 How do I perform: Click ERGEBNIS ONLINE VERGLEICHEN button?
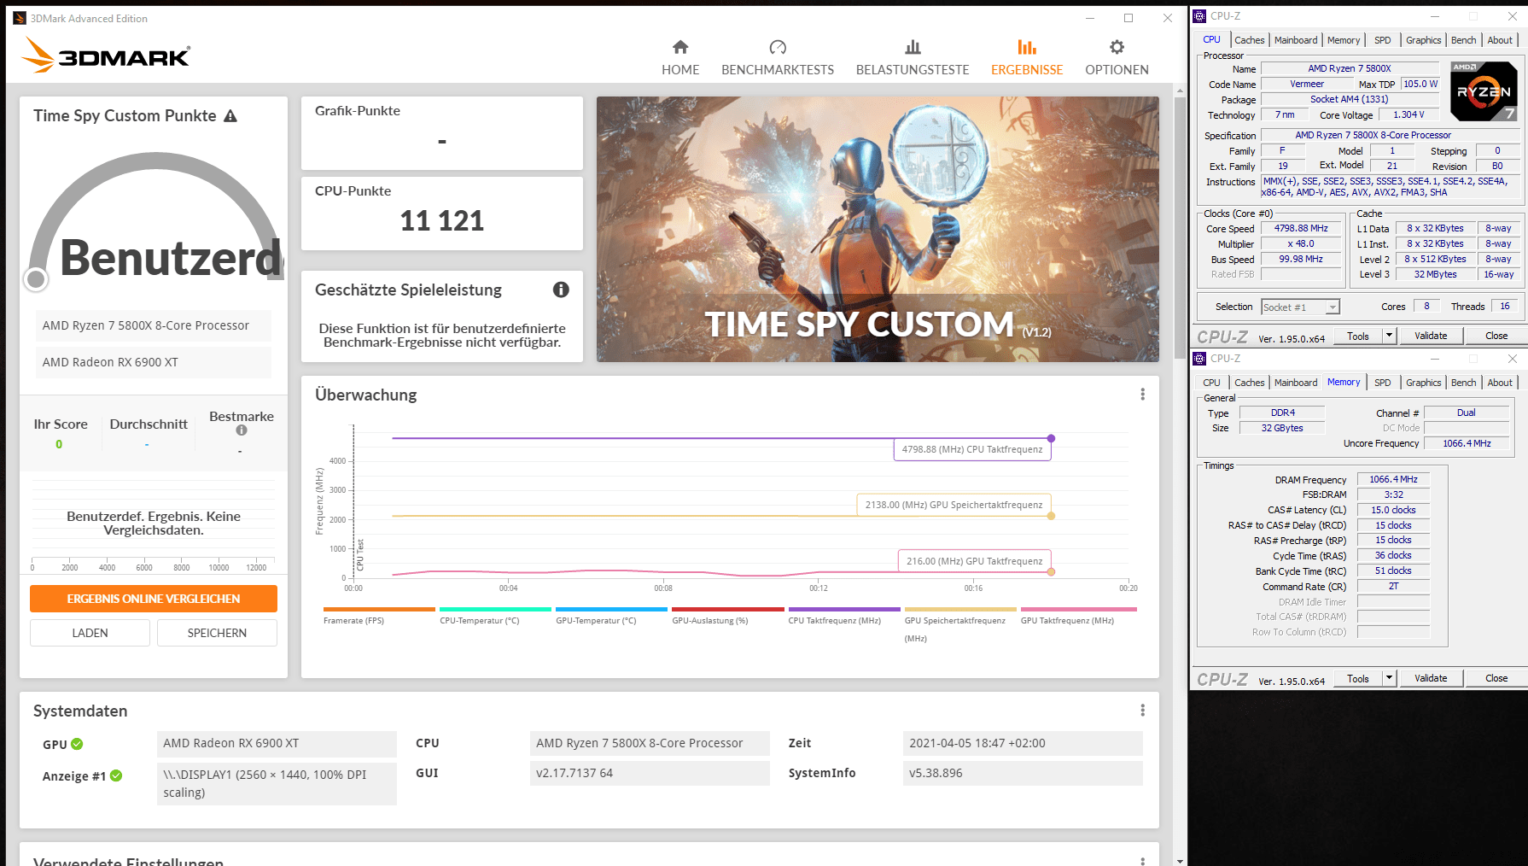click(154, 599)
